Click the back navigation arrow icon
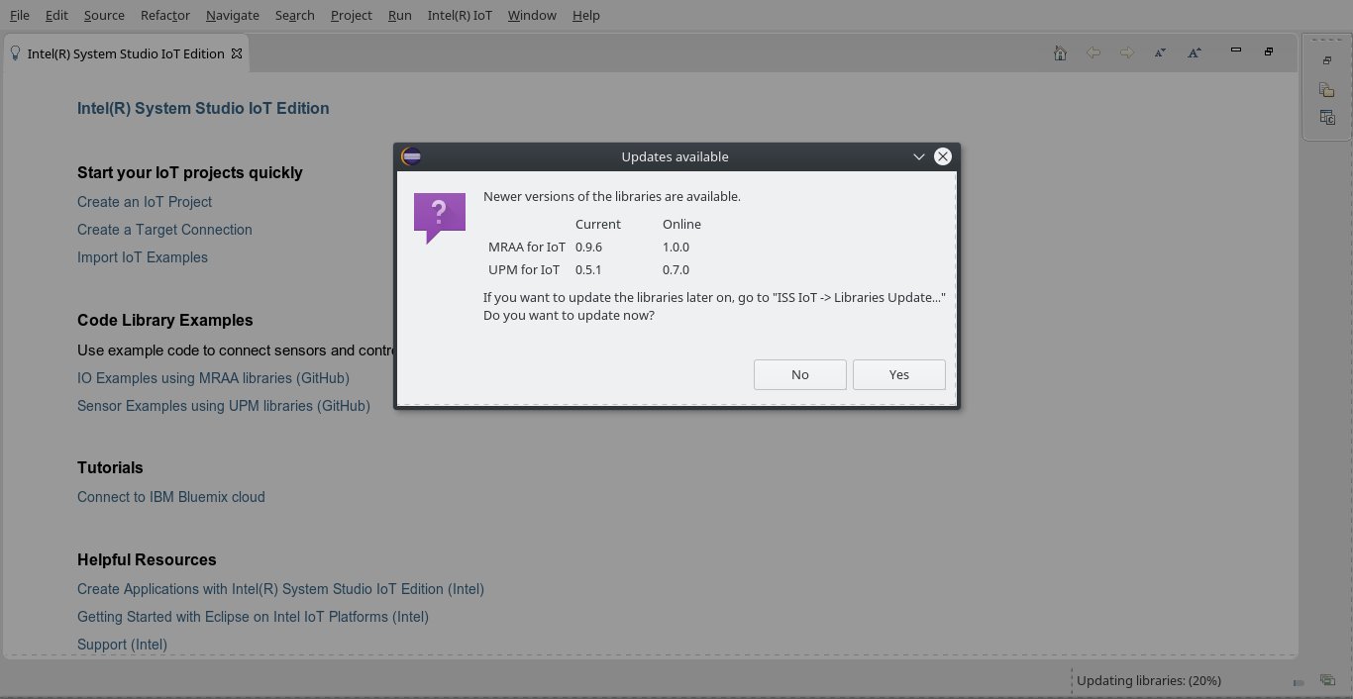This screenshot has width=1353, height=699. click(1093, 53)
